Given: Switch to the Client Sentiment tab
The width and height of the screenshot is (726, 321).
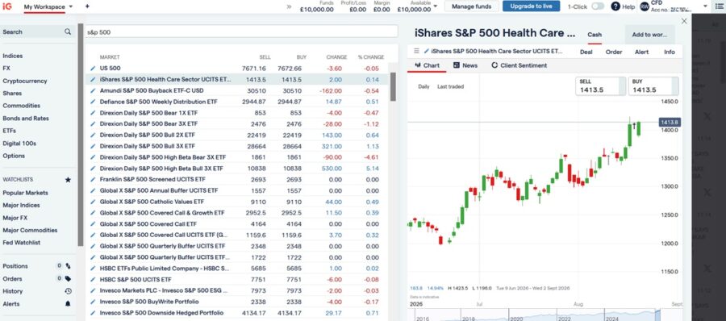Looking at the screenshot, I should 519,65.
